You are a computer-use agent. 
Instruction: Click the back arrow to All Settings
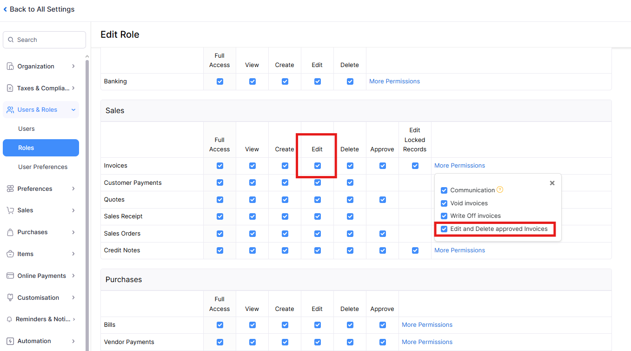click(5, 9)
